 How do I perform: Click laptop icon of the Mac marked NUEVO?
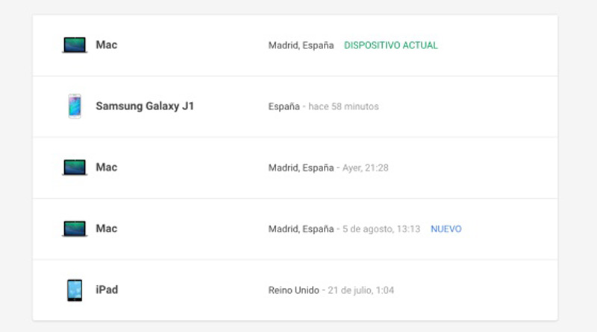[x=74, y=229]
